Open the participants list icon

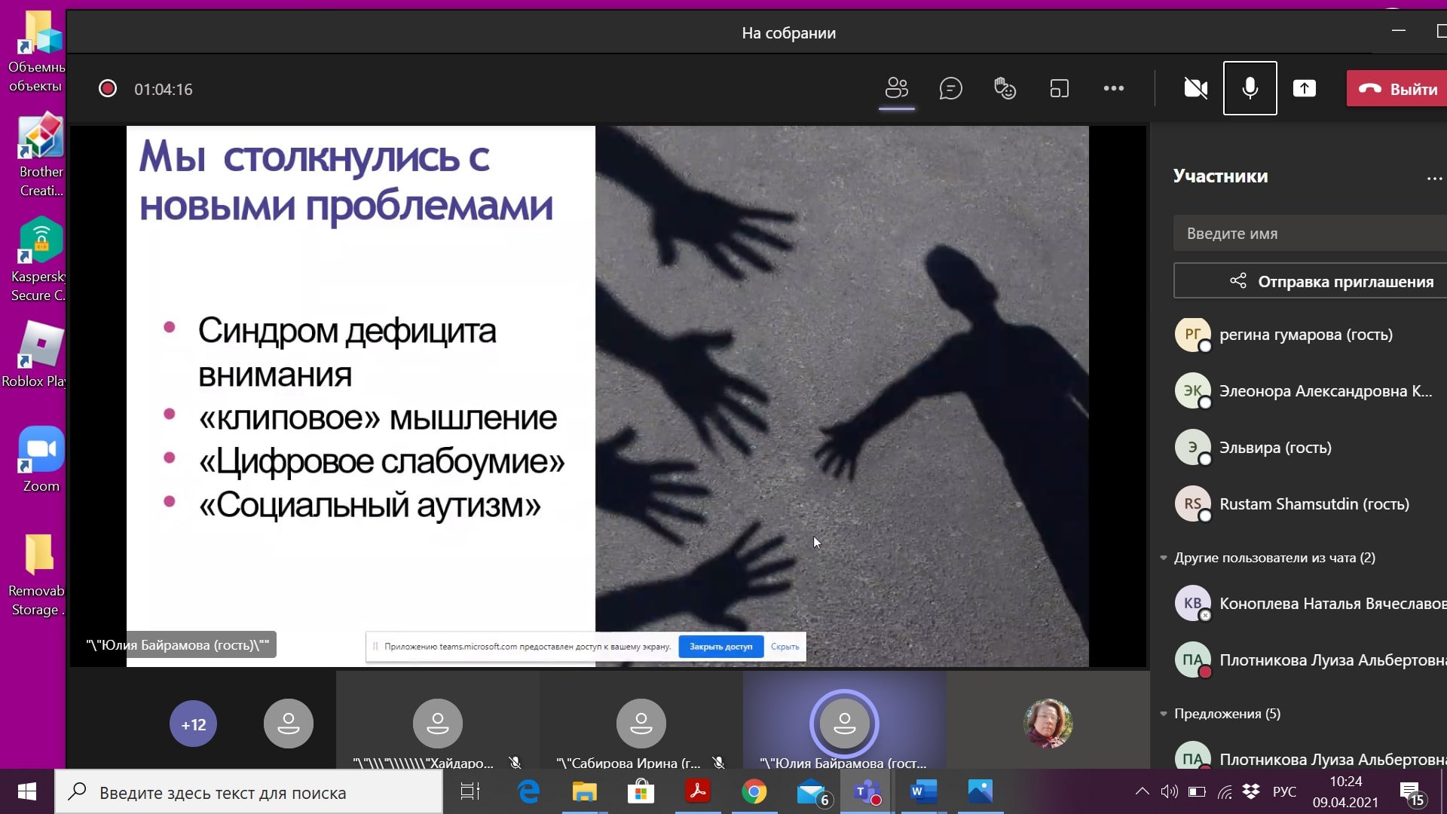pos(896,88)
